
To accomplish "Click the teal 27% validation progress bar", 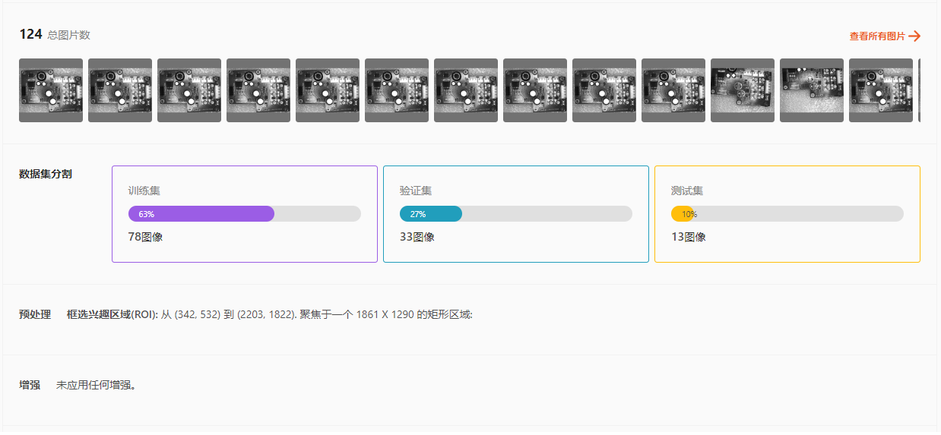I will coord(431,214).
